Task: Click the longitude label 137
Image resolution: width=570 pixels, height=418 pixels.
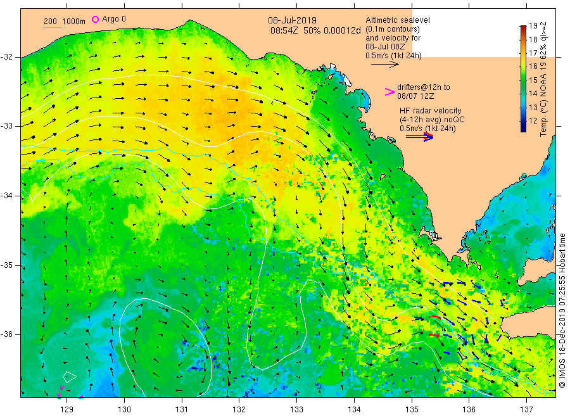Action: (x=526, y=410)
